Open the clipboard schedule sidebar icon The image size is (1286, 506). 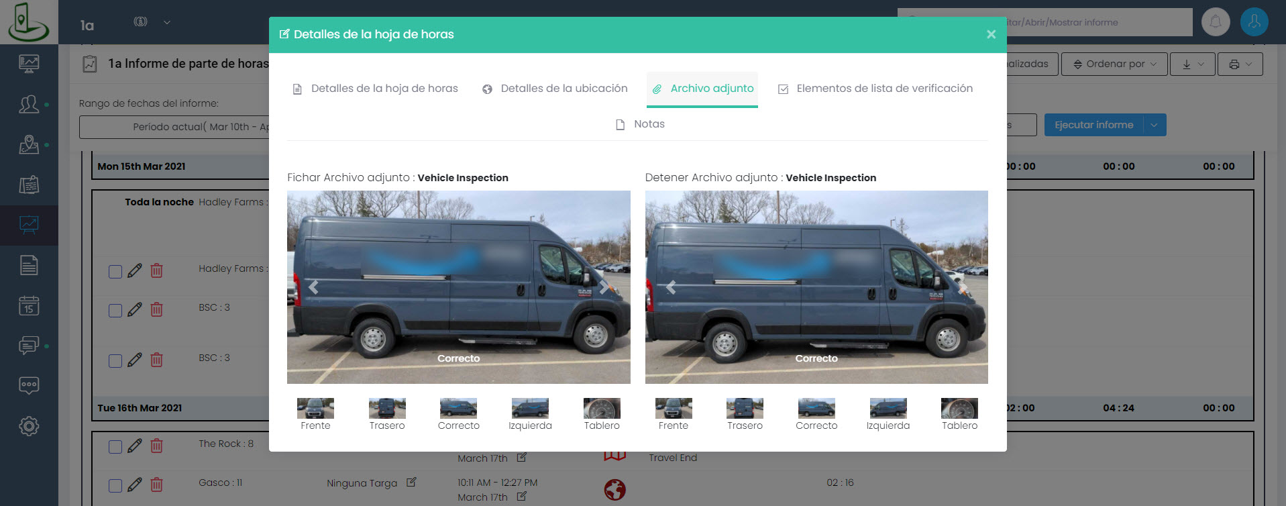[29, 185]
